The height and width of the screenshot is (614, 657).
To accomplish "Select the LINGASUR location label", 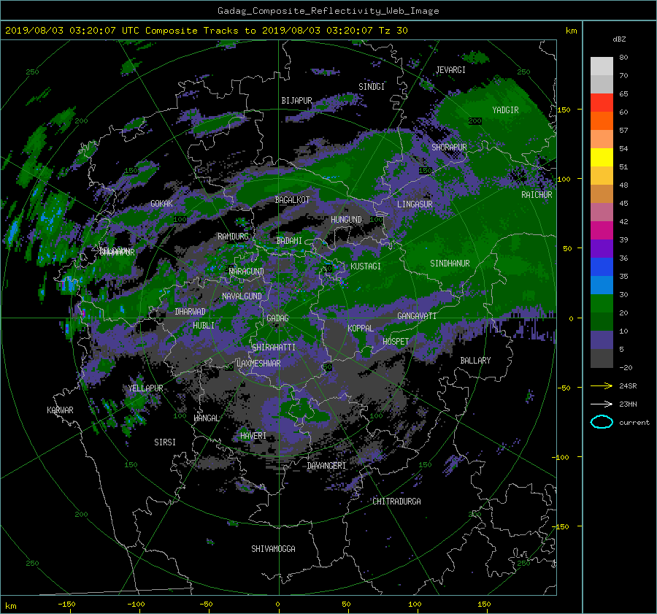I will (415, 204).
